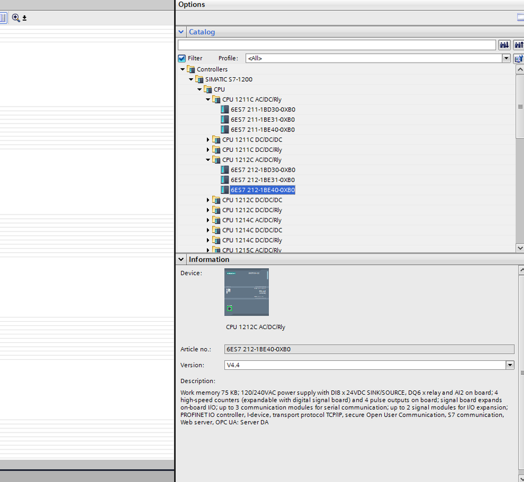This screenshot has width=524, height=482.
Task: Select the CPU 1214C DC/DC/DC label
Action: pos(252,230)
